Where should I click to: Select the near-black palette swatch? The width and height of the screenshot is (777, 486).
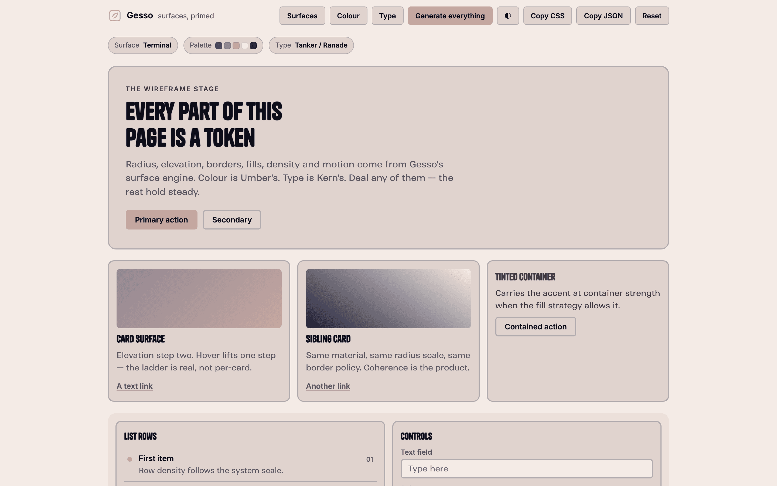pyautogui.click(x=253, y=46)
